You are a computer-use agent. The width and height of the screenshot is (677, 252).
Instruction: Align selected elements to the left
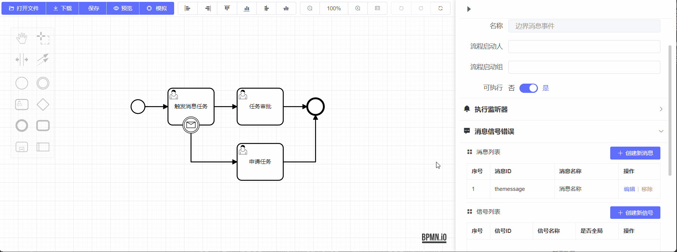point(188,8)
